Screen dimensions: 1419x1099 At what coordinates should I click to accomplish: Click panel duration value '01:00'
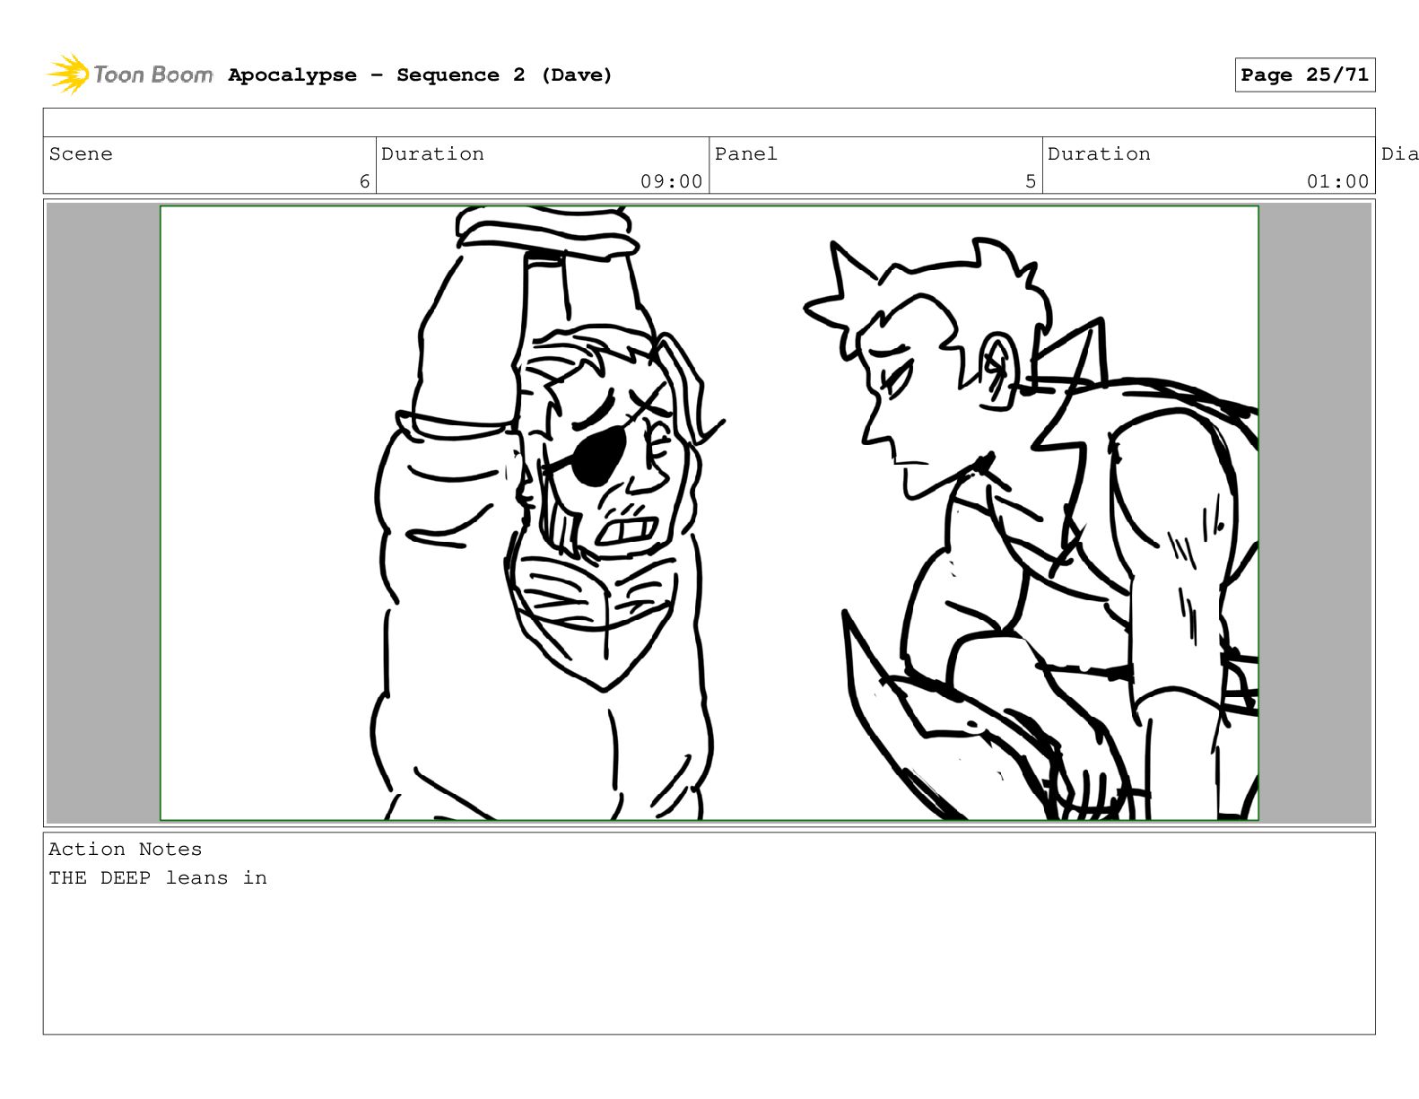coord(1338,182)
